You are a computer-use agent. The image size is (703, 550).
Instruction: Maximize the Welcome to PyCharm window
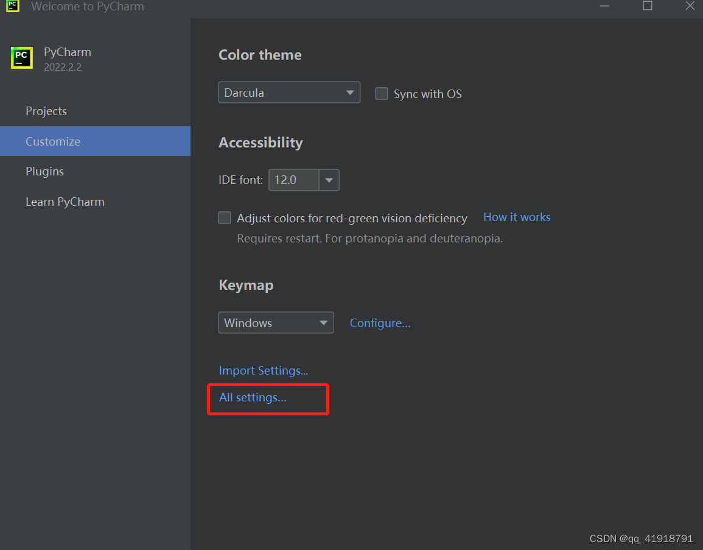click(648, 6)
